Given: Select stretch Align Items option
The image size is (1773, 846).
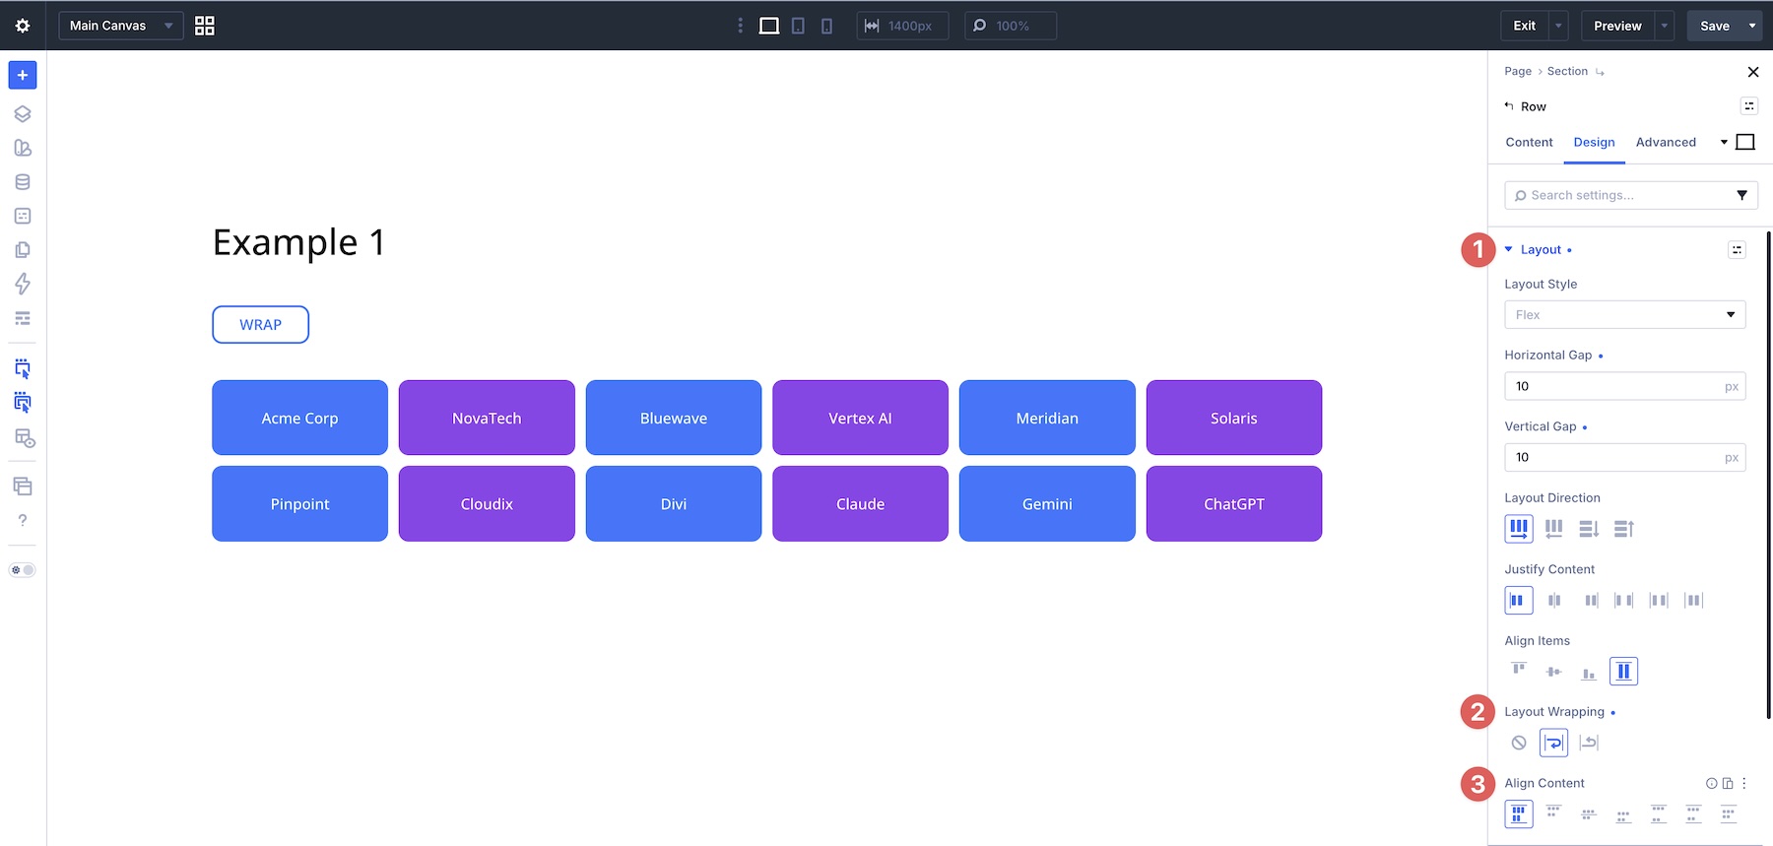Looking at the screenshot, I should click(1623, 672).
